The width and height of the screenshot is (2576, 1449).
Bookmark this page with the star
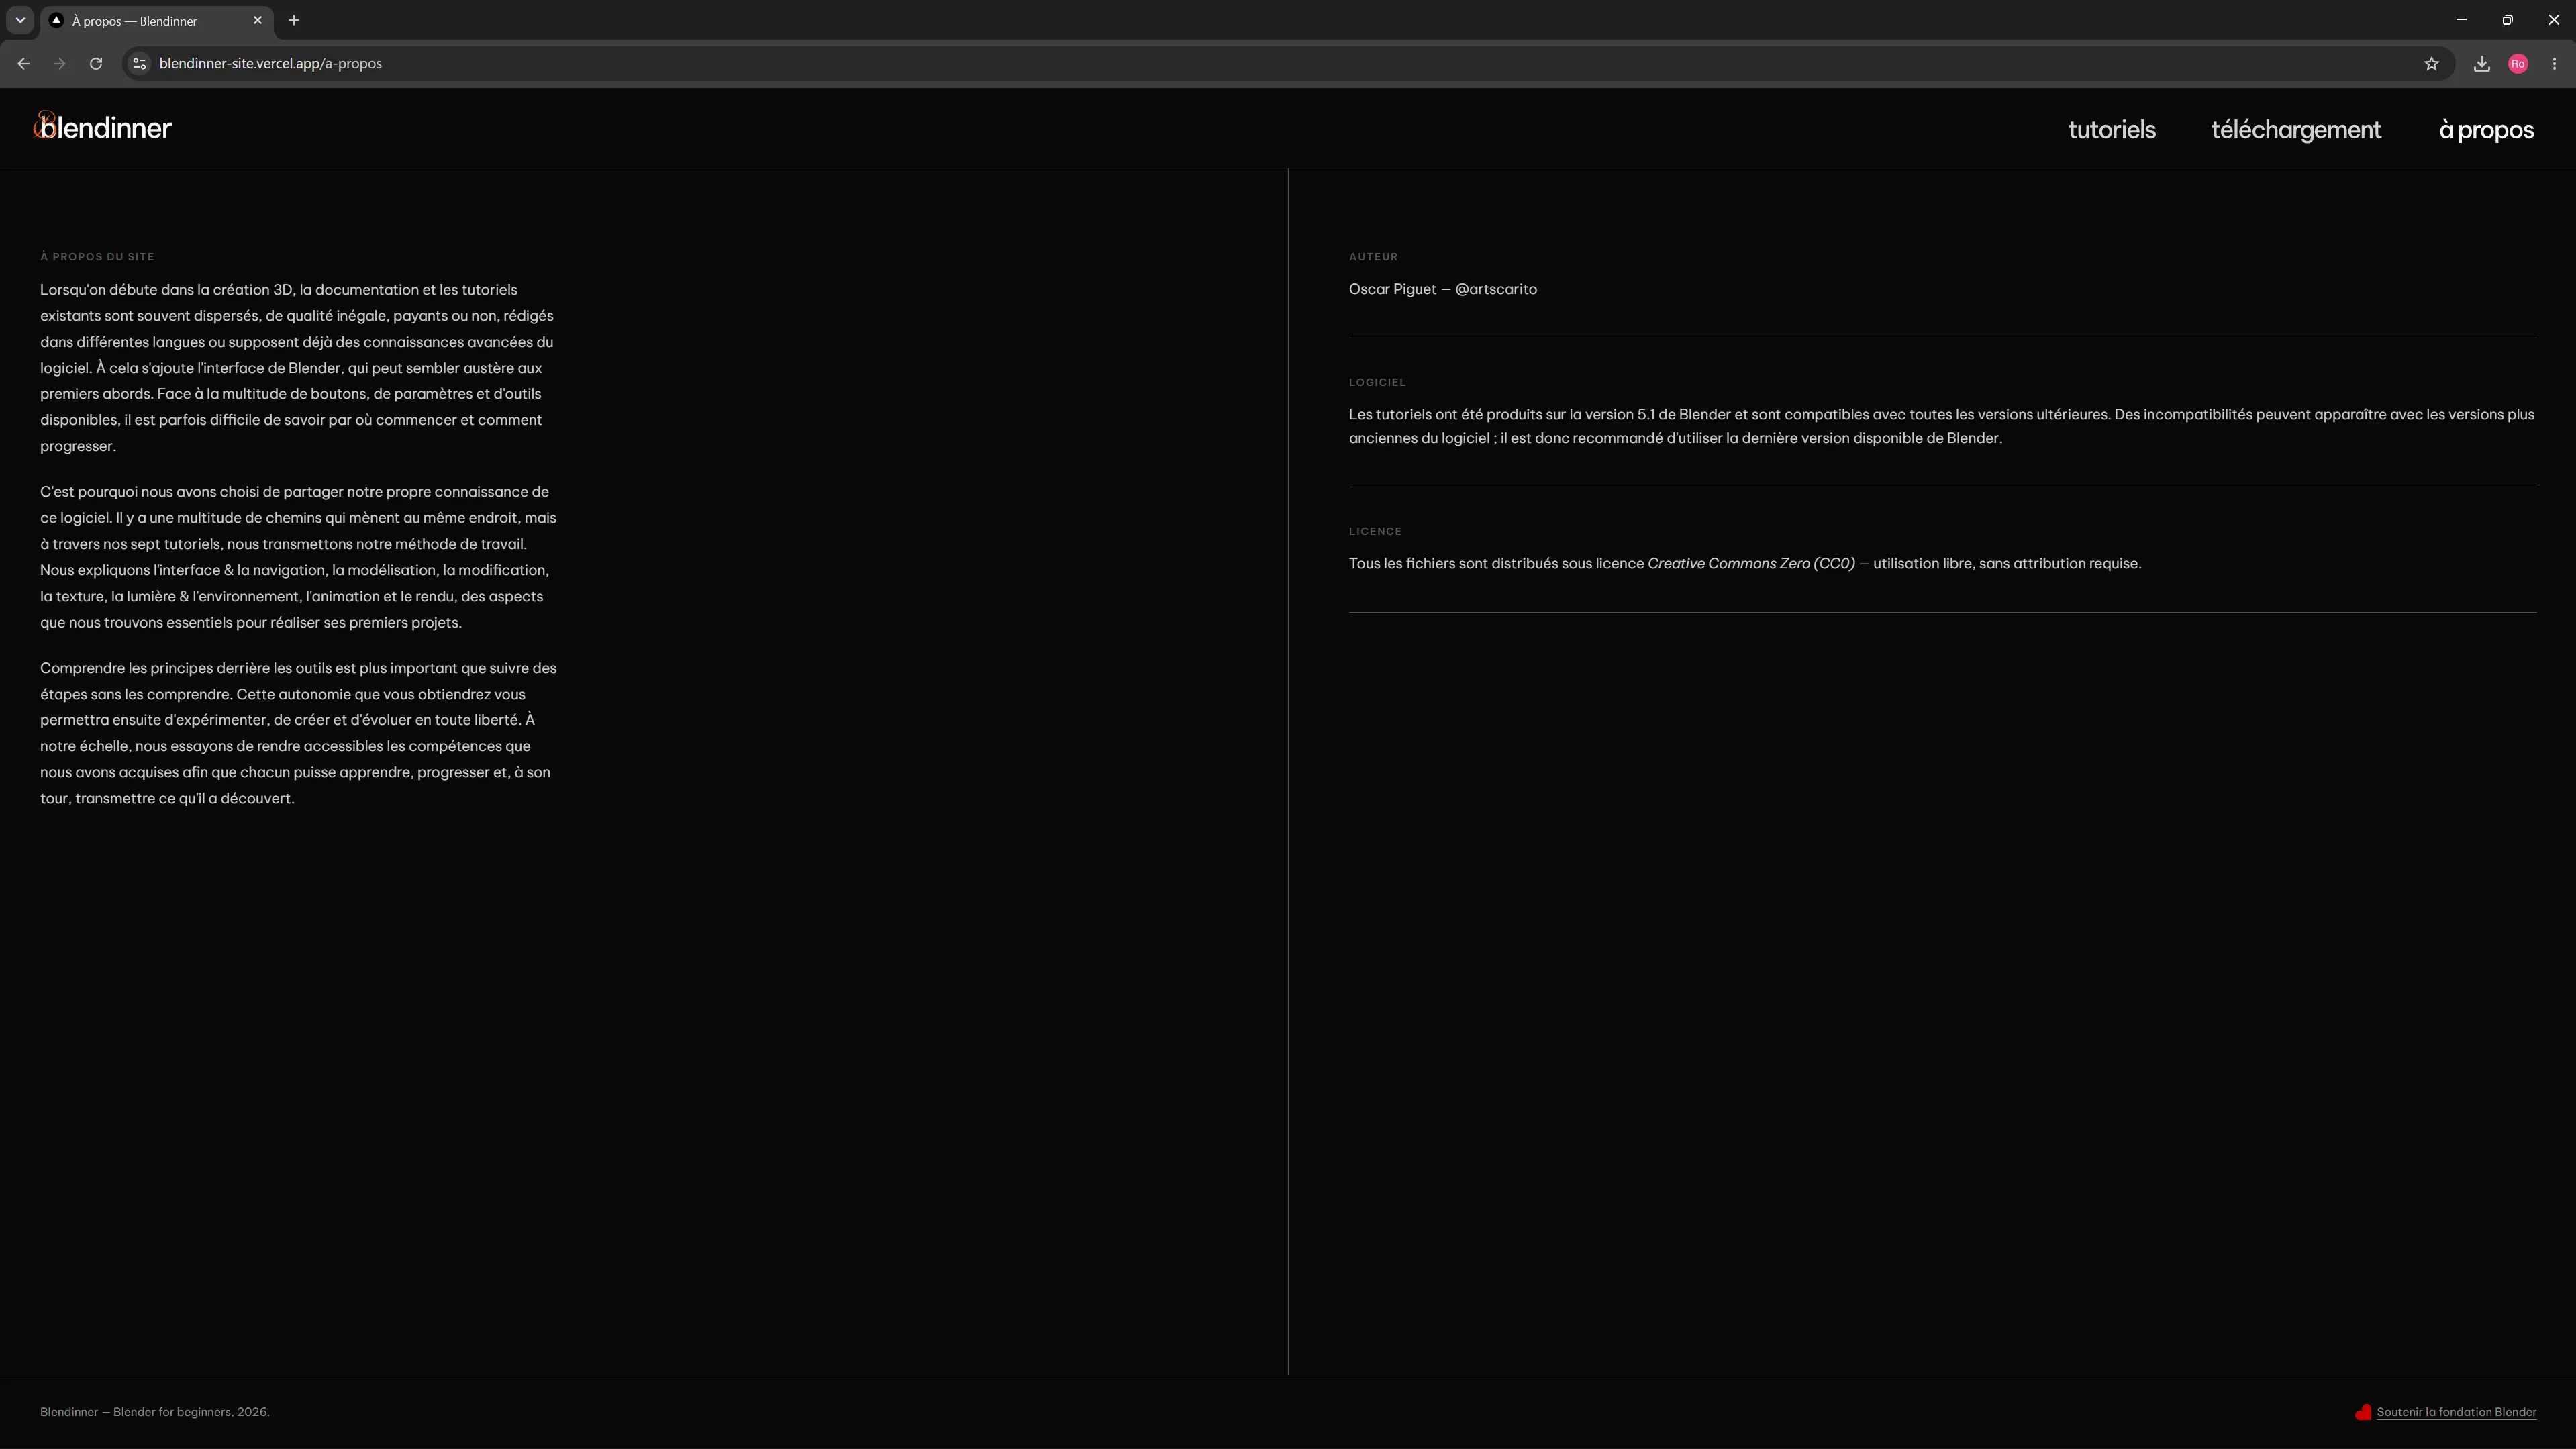click(2431, 64)
